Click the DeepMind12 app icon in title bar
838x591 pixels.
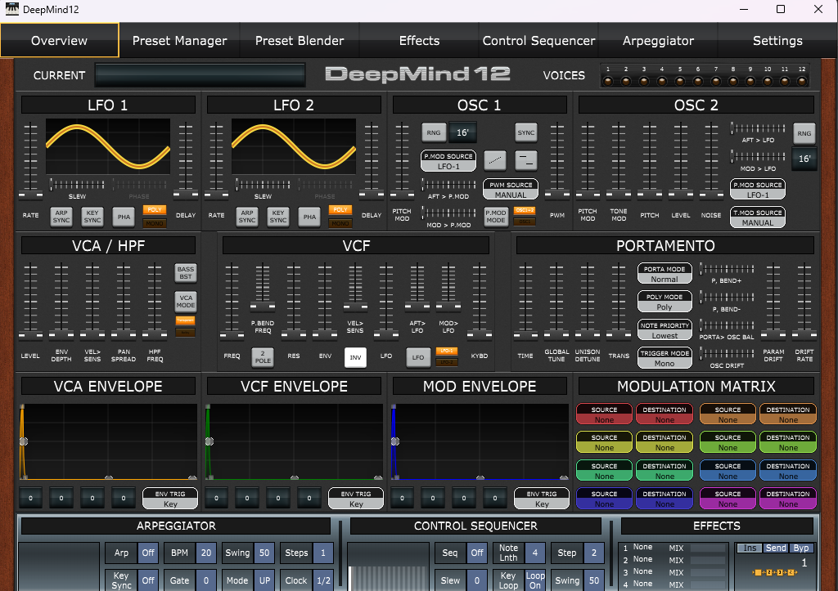(x=11, y=9)
